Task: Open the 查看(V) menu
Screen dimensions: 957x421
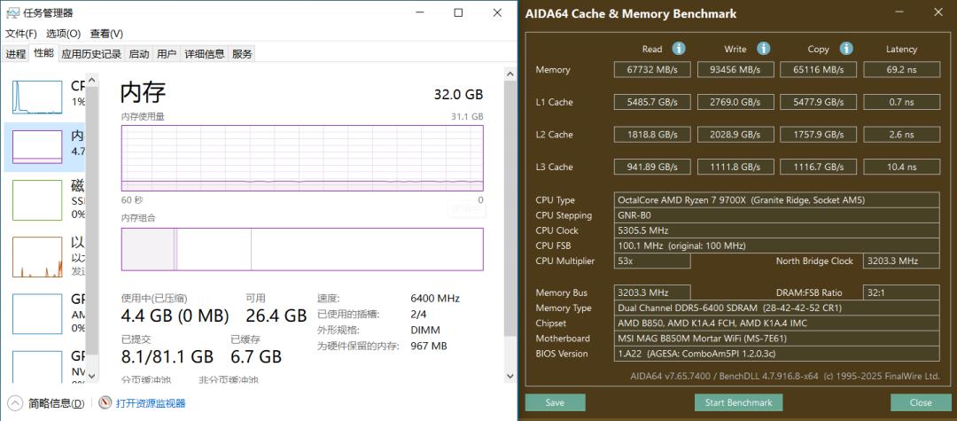Action: click(106, 34)
